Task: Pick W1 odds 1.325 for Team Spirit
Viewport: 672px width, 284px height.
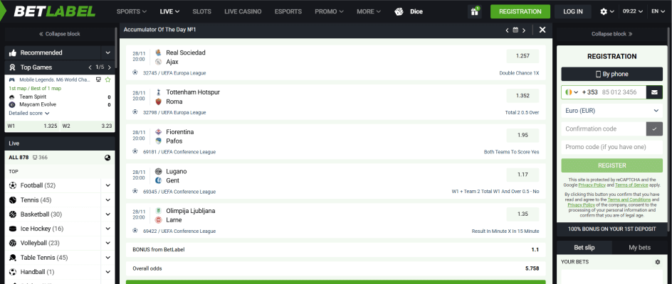Action: point(33,126)
